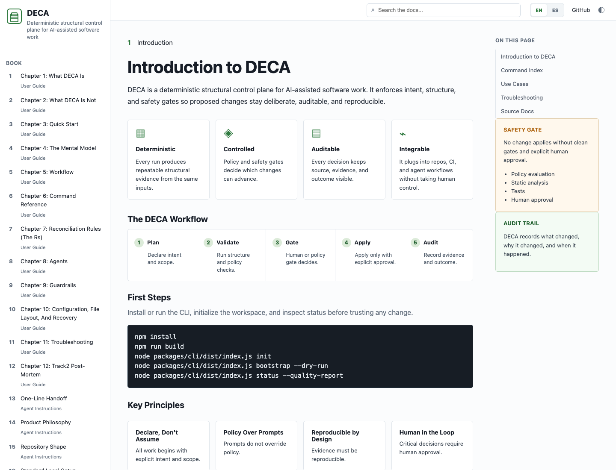The width and height of the screenshot is (616, 470).
Task: Open Chapter 3: Quick Start
Action: click(x=55, y=129)
